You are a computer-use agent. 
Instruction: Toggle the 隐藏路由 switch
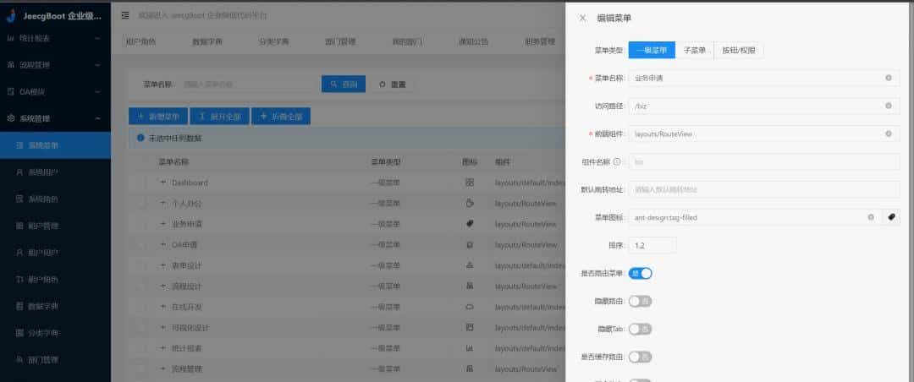point(640,301)
